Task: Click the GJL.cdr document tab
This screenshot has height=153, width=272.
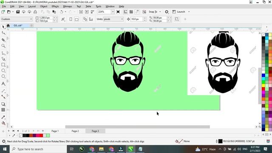Action: (x=18, y=25)
